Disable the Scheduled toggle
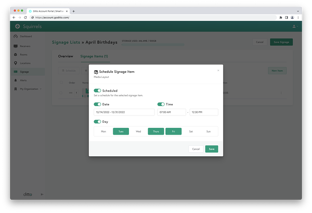The width and height of the screenshot is (312, 213). (97, 90)
